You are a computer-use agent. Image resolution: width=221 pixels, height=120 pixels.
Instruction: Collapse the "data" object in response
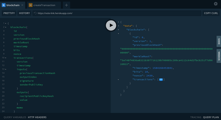pyautogui.click(x=118, y=26)
